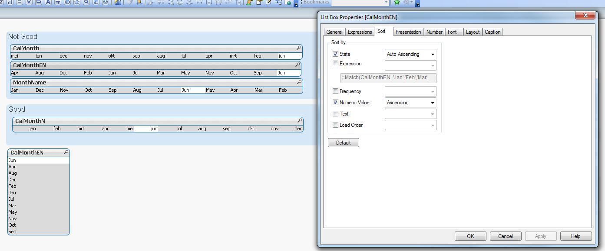Switch to the Layout tab
Image resolution: width=605 pixels, height=251 pixels.
pyautogui.click(x=473, y=32)
